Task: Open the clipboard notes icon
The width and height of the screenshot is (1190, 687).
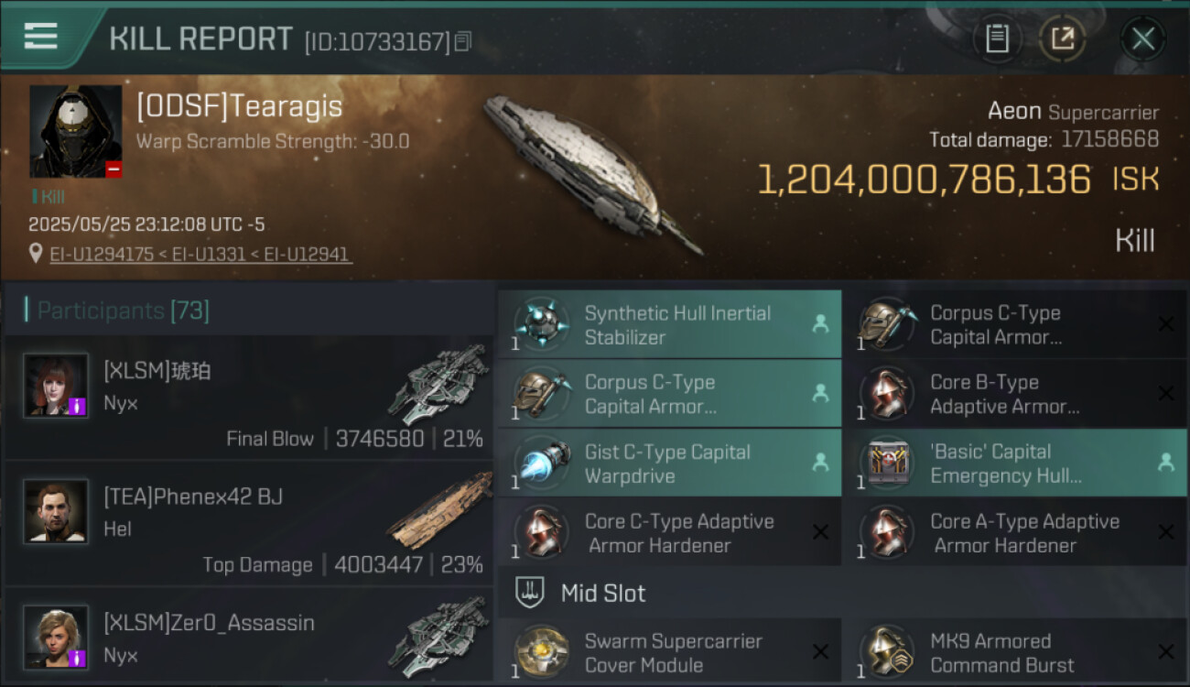Action: pos(997,38)
